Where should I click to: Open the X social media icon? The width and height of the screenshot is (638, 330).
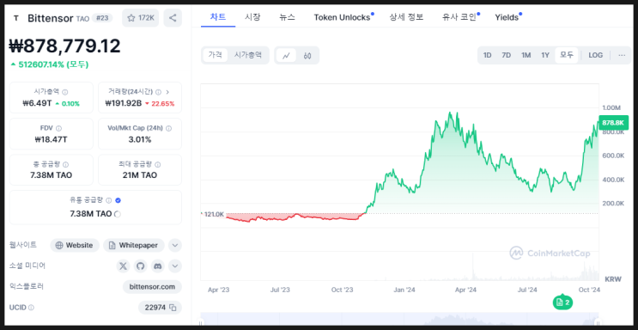tap(124, 266)
